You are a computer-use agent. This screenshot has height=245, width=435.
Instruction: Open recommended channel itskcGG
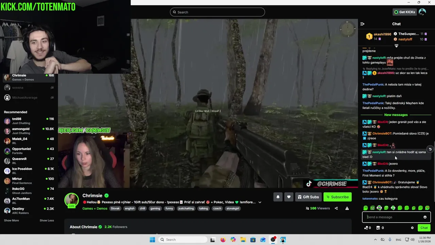(x=29, y=191)
